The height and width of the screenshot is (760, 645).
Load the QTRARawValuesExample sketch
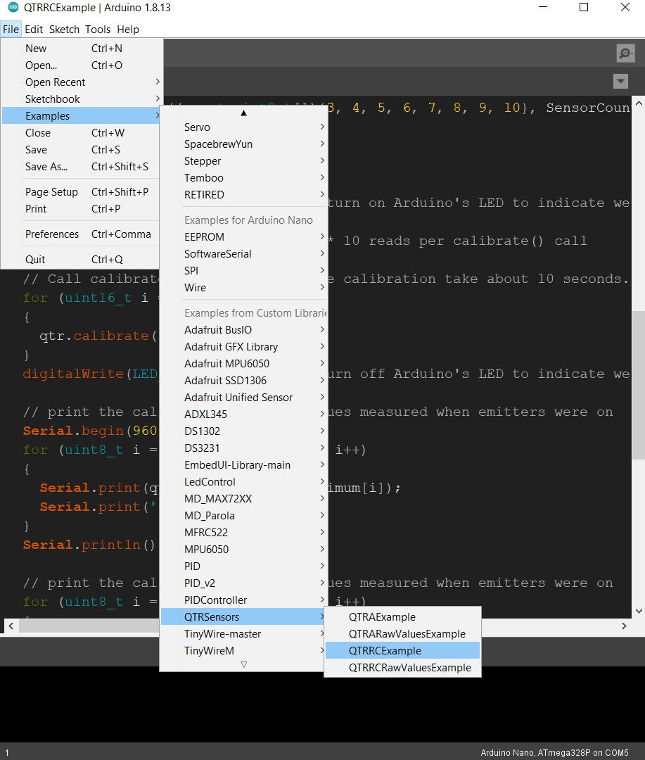[x=403, y=634]
